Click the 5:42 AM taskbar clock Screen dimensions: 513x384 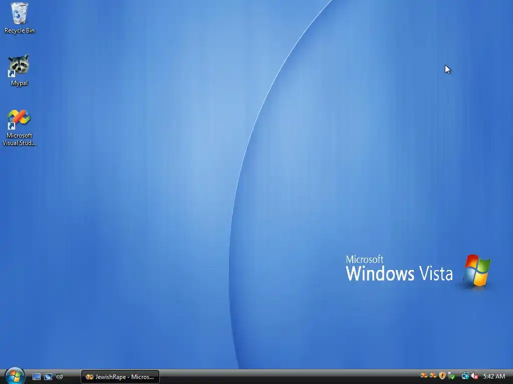click(x=494, y=376)
